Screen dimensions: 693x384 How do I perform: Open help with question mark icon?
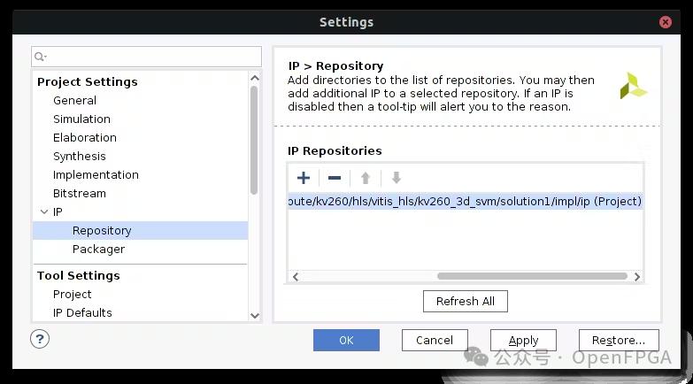40,339
